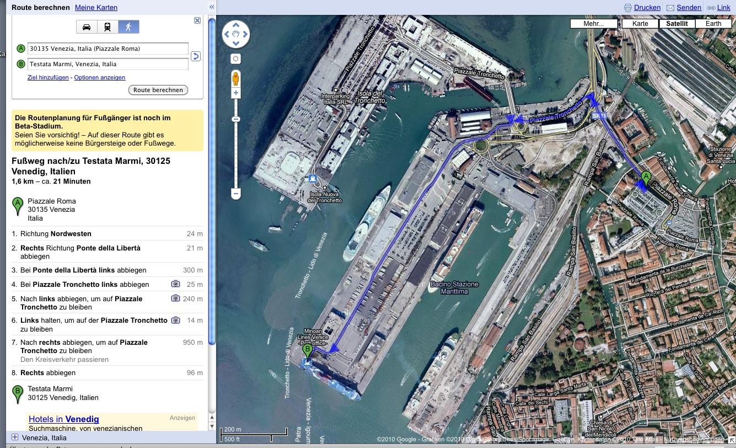Switch map to Karte view

pos(640,24)
